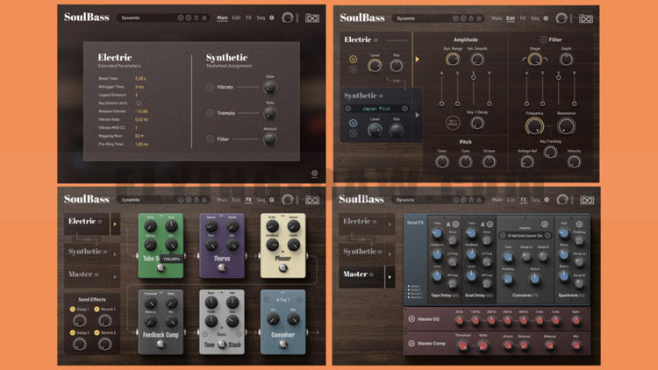Toggle the Synthetic layer power button in Edit view
658x370 pixels.
[x=353, y=123]
